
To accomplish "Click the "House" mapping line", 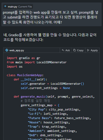I will coord(49,122).
